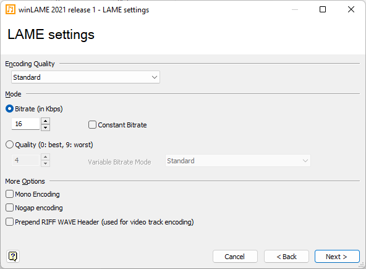Open the Encoding Quality dropdown

[85, 77]
